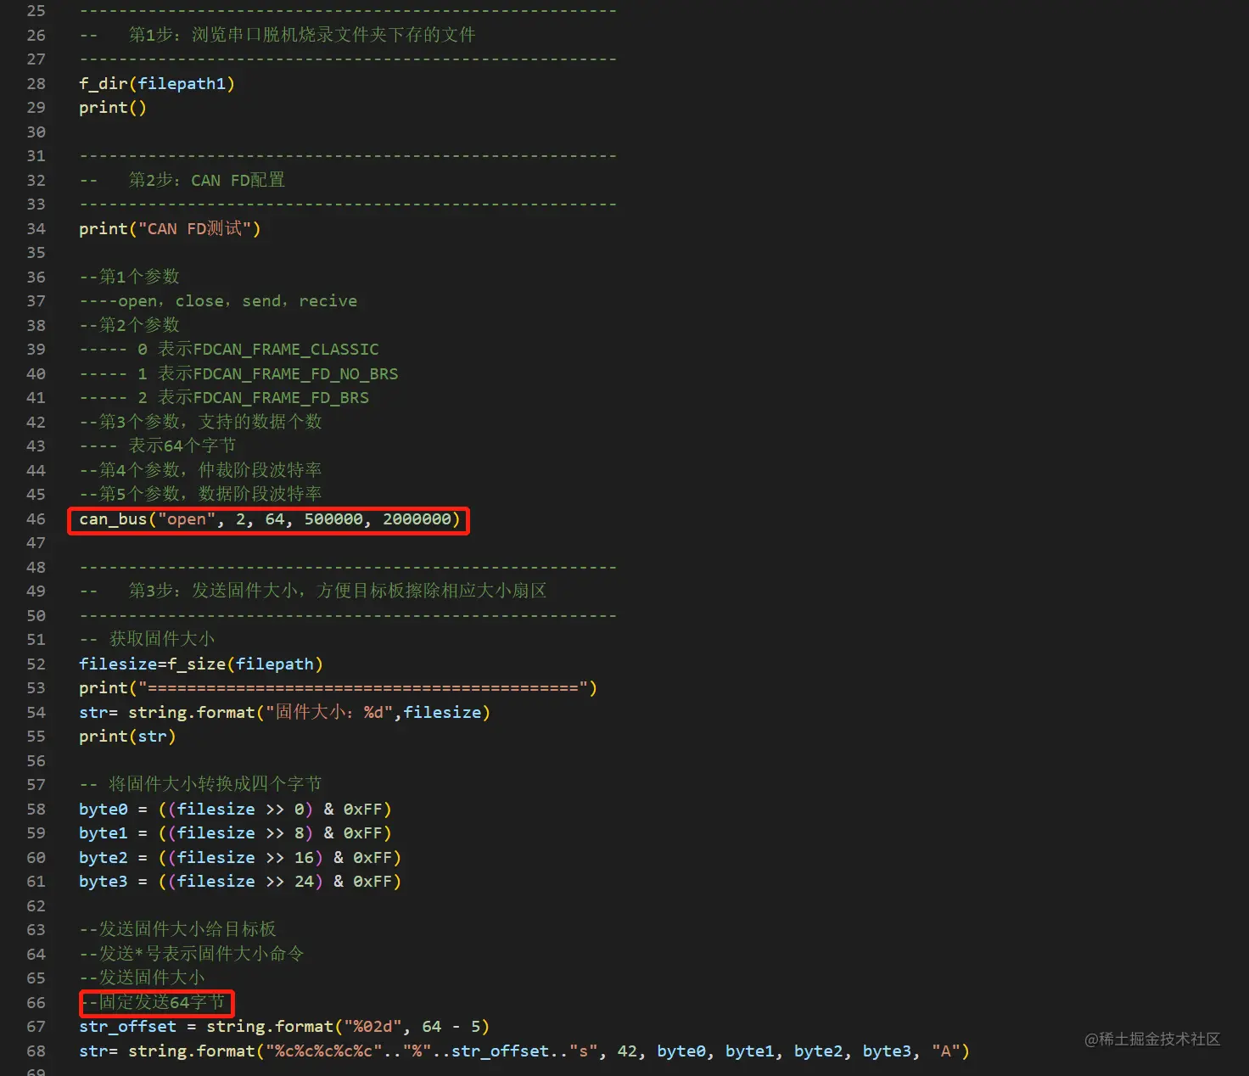
Task: Click the 固定发送64字节 comment
Action: tap(153, 1002)
